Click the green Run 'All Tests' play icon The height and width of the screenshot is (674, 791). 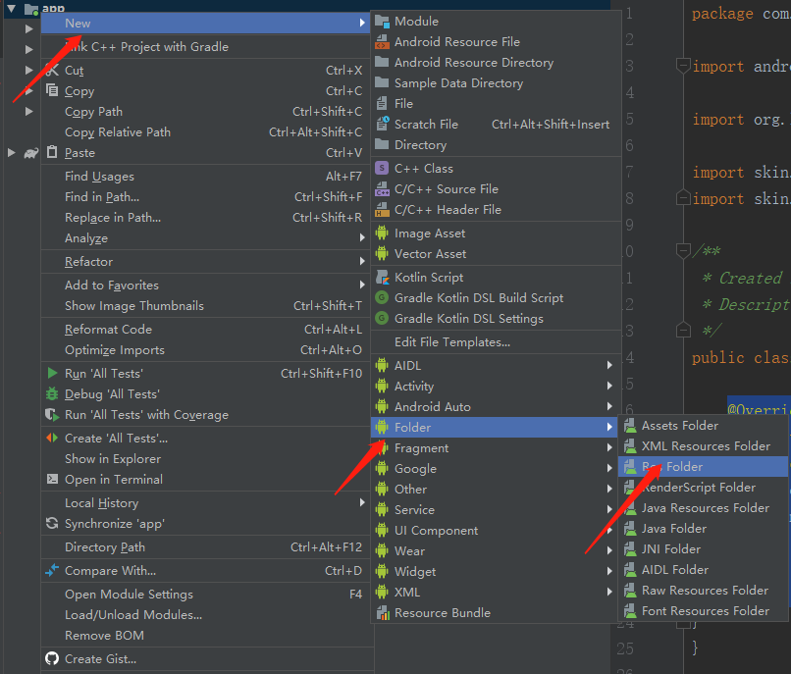pyautogui.click(x=52, y=373)
